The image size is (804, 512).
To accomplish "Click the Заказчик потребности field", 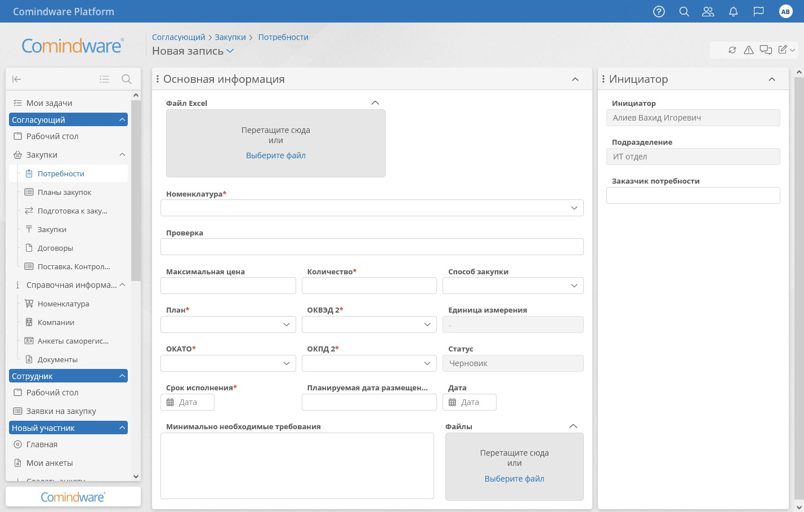I will [x=693, y=195].
